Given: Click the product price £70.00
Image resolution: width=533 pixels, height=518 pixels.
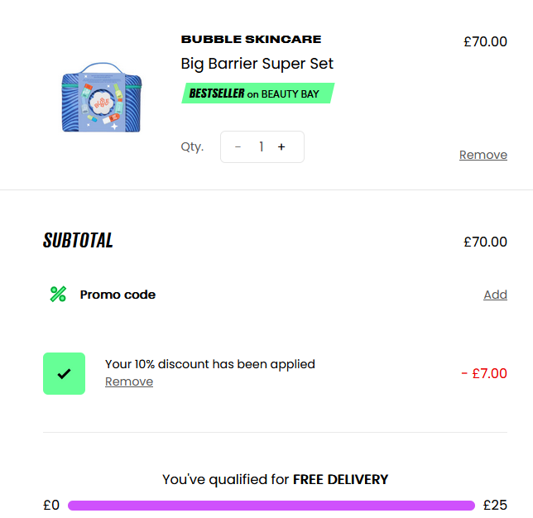Looking at the screenshot, I should (485, 41).
